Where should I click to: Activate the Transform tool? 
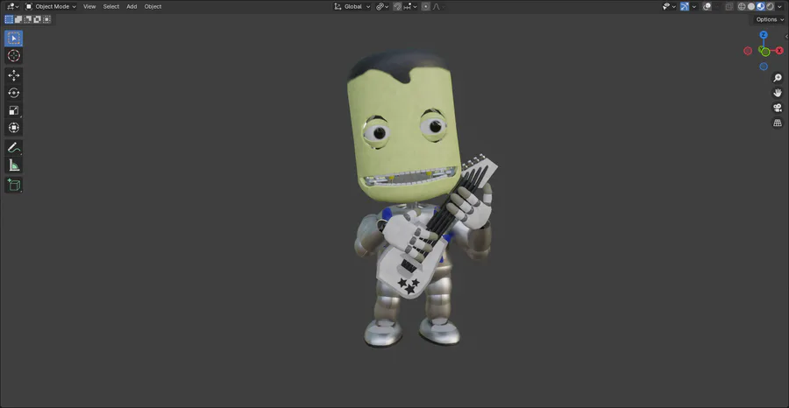click(13, 128)
